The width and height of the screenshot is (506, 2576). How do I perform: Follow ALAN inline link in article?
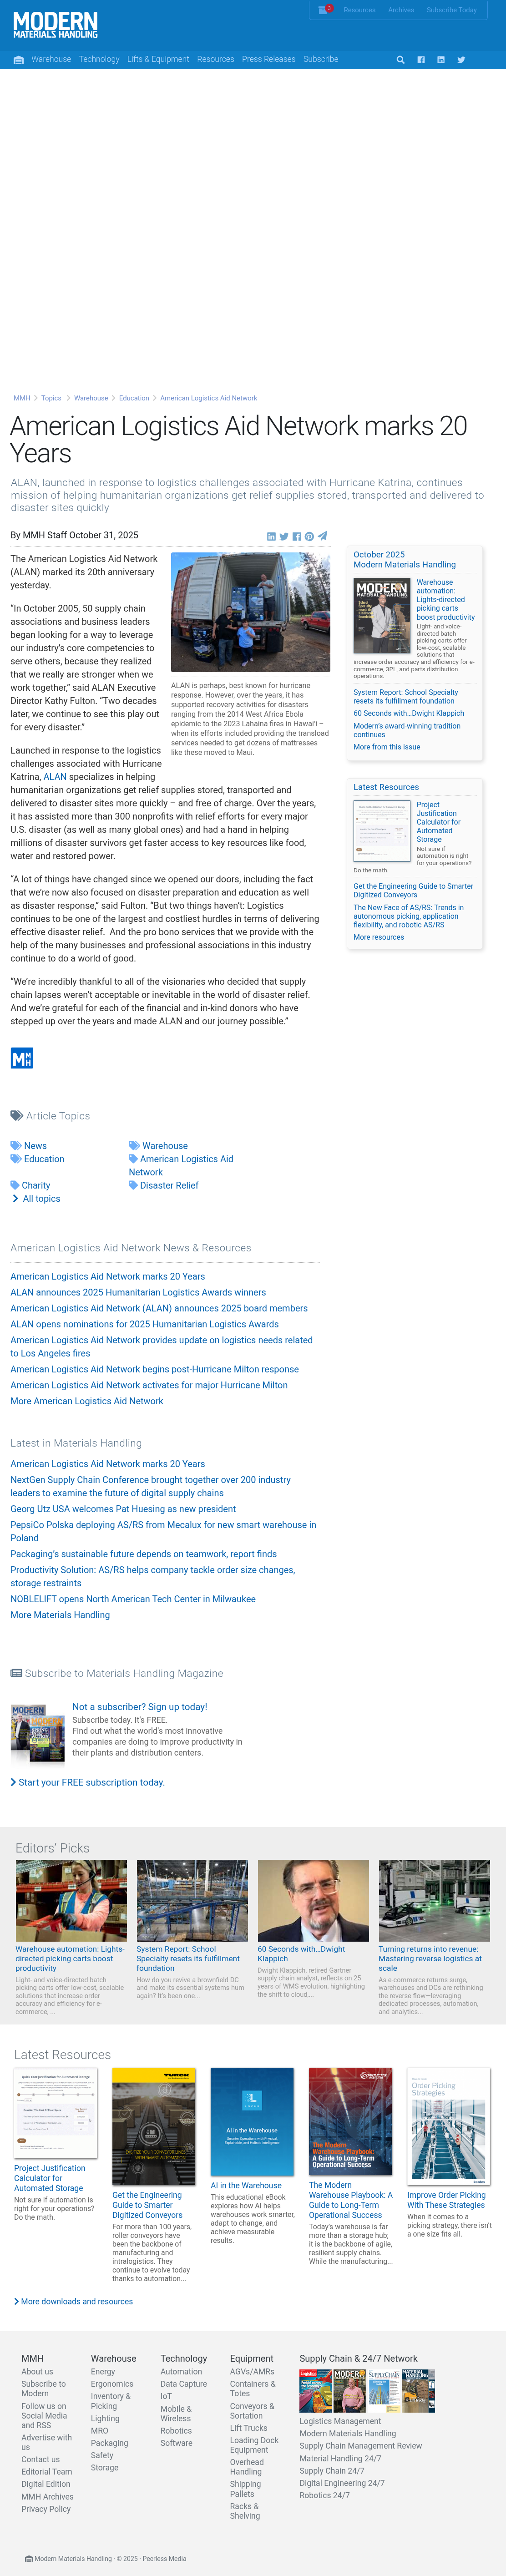coord(55,777)
